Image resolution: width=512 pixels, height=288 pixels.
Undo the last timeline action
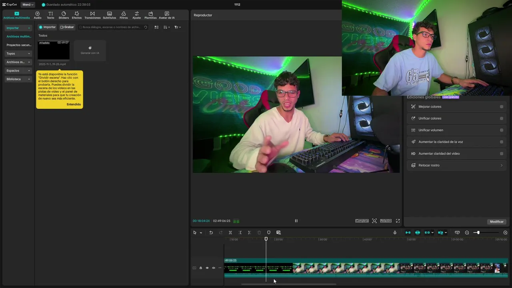tap(211, 232)
